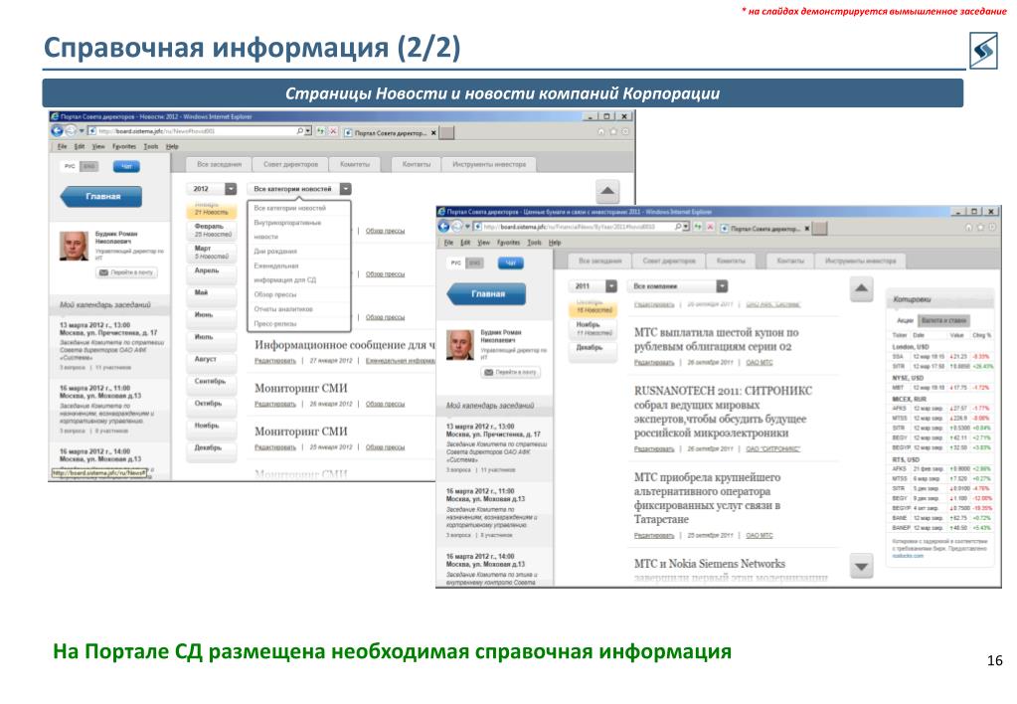Open the Комитеты tab in the 2011 window
Screen dimensions: 1017x704
tap(731, 261)
